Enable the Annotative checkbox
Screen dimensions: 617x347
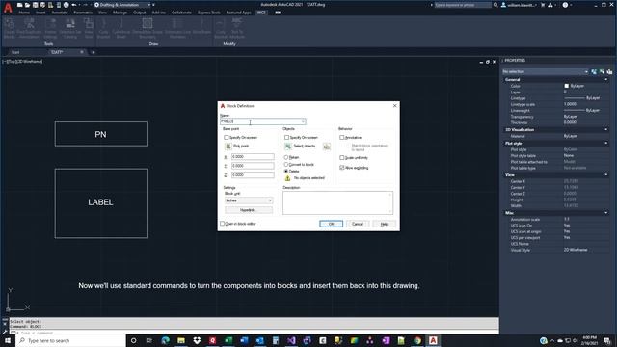click(x=342, y=137)
